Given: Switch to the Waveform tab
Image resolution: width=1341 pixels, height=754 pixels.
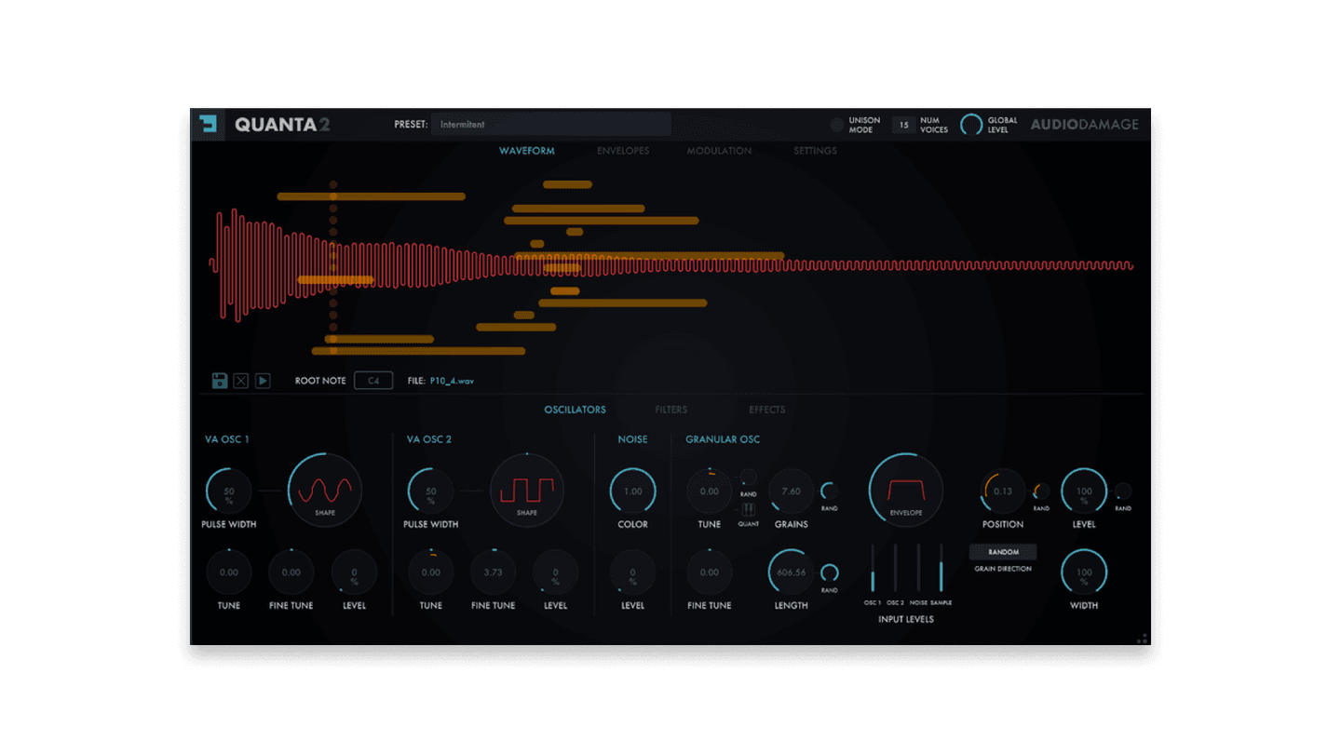Looking at the screenshot, I should [x=527, y=151].
